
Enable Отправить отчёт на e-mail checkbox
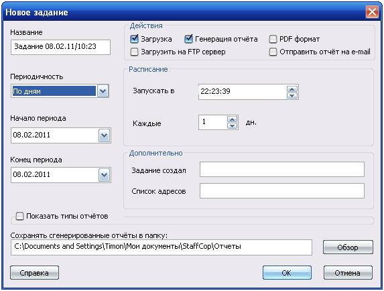coord(273,52)
